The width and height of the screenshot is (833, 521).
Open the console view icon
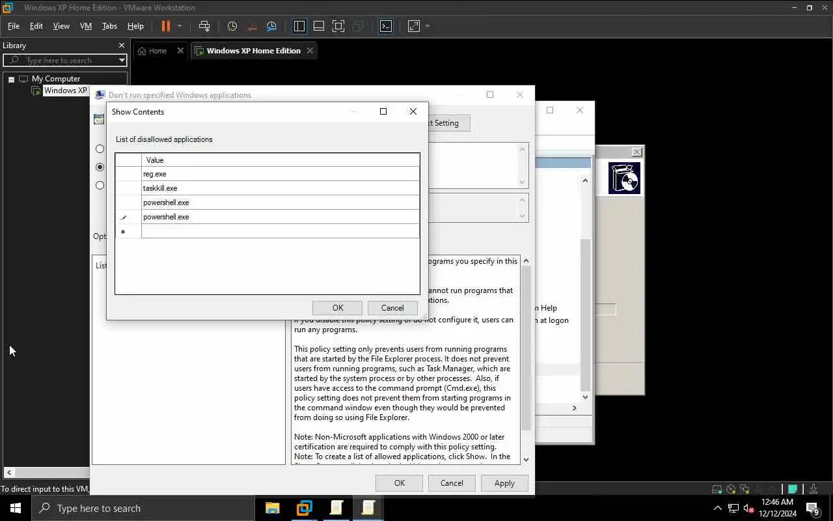pos(386,26)
